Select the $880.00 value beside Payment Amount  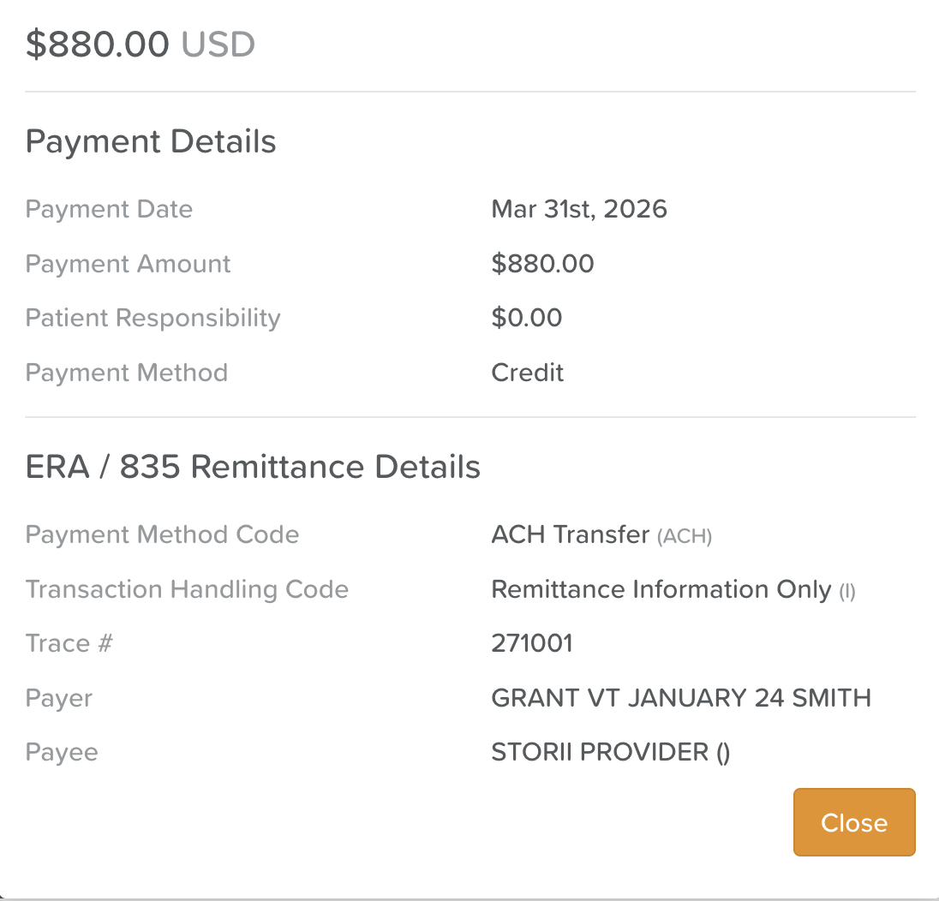pyautogui.click(x=542, y=264)
